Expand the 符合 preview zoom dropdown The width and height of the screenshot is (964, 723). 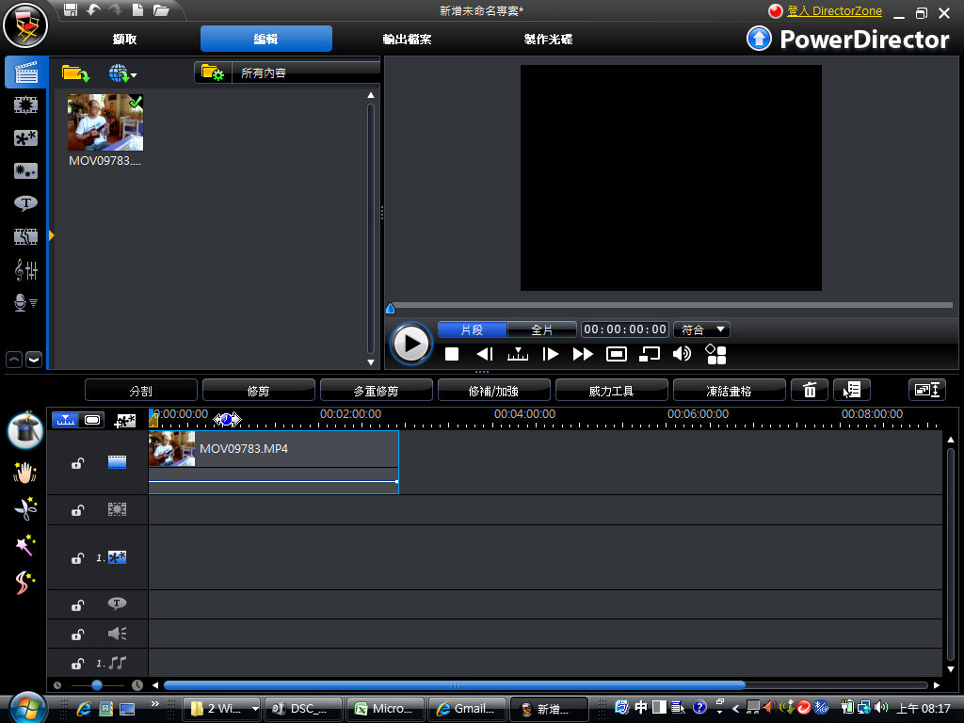702,329
